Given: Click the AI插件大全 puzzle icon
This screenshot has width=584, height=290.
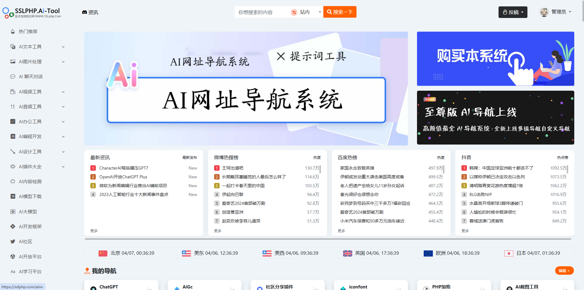Looking at the screenshot, I should (x=13, y=166).
